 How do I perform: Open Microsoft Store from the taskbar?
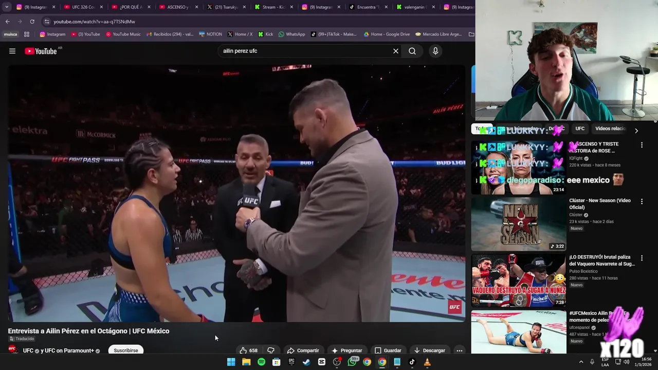point(277,362)
